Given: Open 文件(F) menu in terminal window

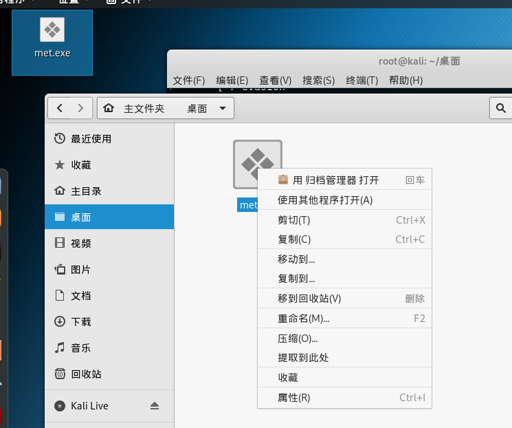Looking at the screenshot, I should click(189, 80).
